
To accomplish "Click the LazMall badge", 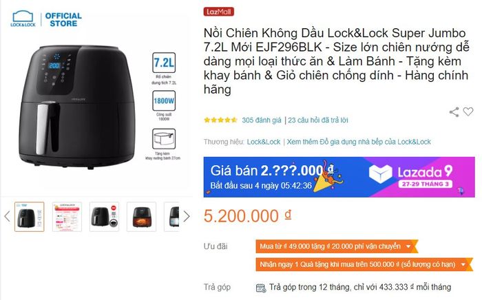I will point(218,12).
